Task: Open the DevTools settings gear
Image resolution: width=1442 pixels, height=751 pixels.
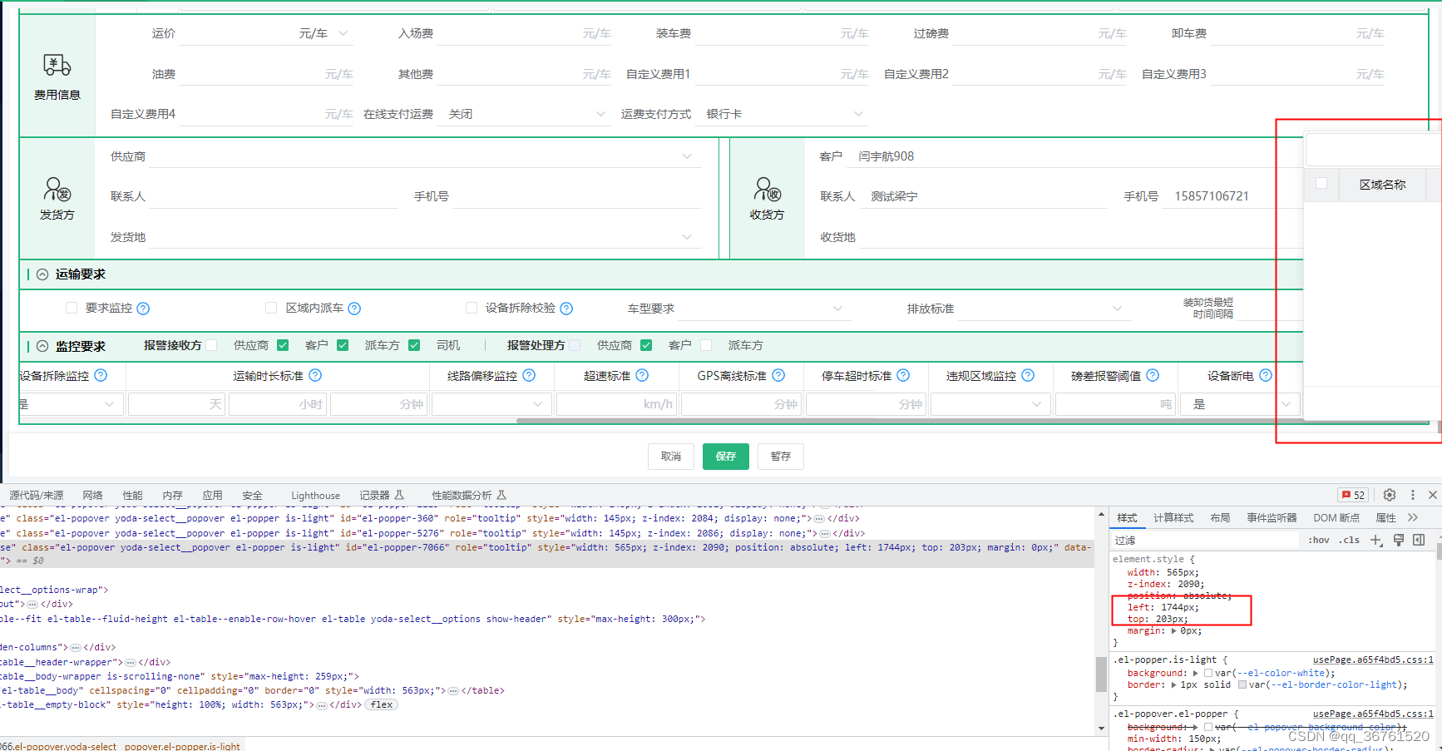Action: tap(1390, 495)
